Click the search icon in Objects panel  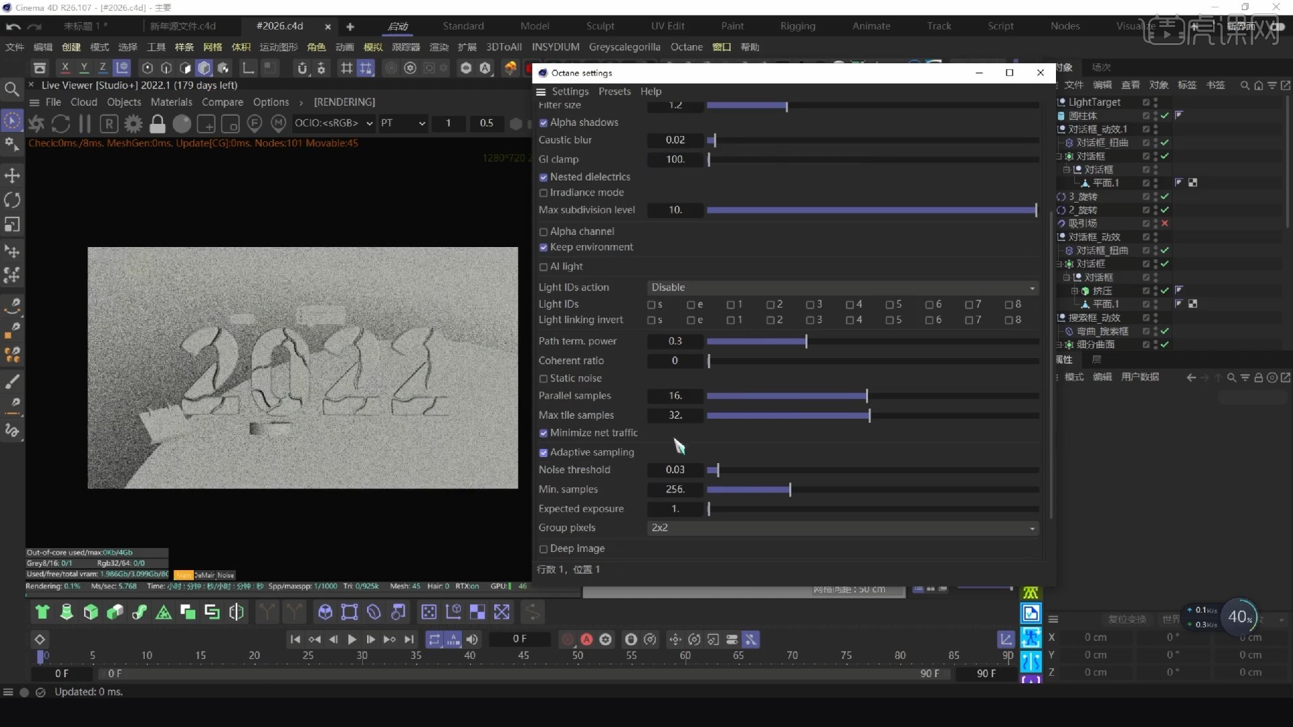(1245, 85)
